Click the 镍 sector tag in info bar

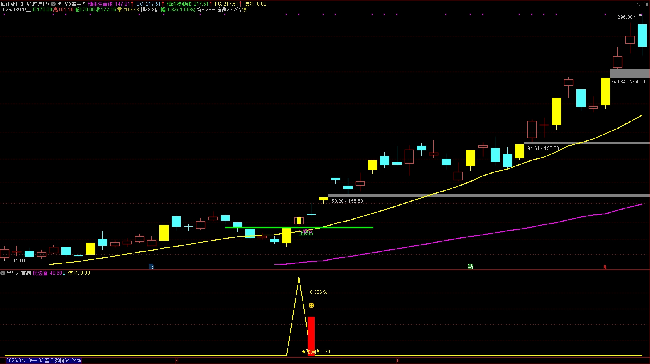(x=244, y=10)
